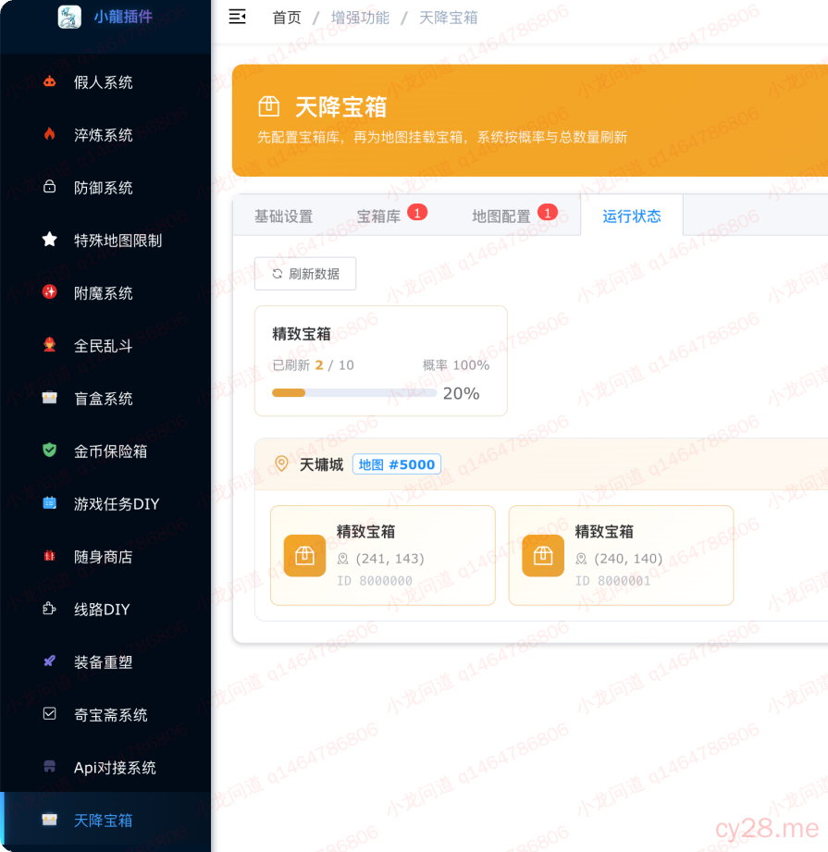
Task: Click the 精致宝箱 20% progress bar
Action: pos(354,393)
